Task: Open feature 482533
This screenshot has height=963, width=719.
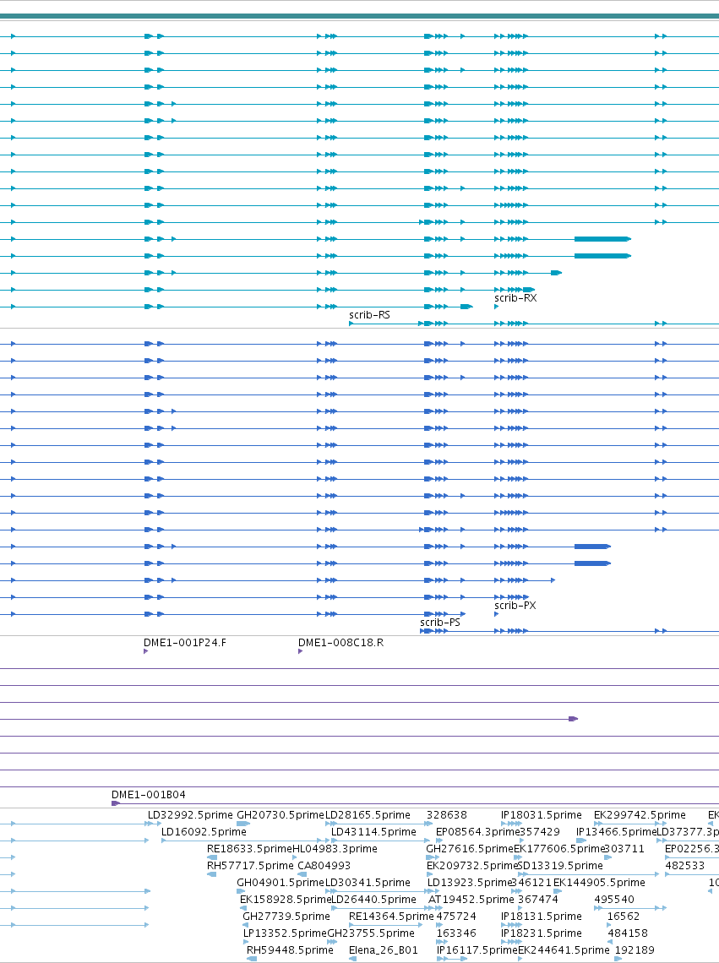Action: (684, 865)
